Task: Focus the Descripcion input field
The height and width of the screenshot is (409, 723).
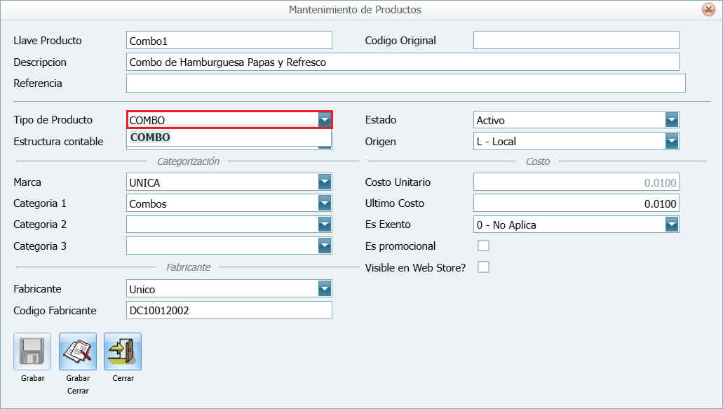Action: coord(403,62)
